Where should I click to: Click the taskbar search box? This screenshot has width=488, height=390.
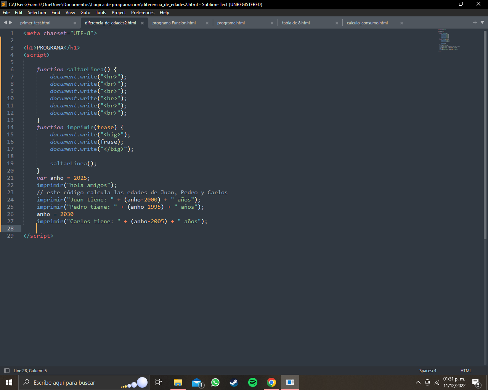click(x=83, y=382)
